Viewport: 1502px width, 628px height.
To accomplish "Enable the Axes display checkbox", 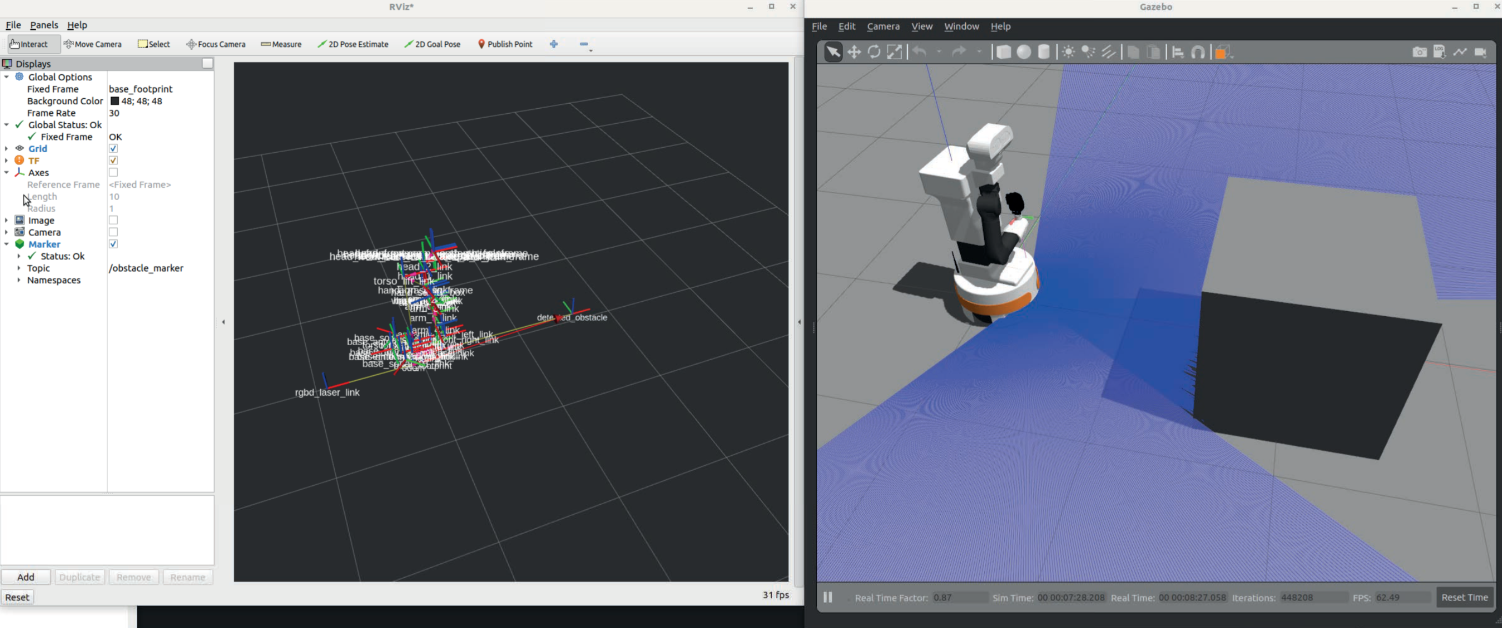I will click(x=113, y=172).
